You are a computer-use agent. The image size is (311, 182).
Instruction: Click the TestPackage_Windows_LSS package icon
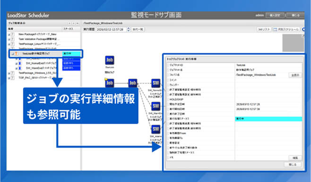[12, 73]
